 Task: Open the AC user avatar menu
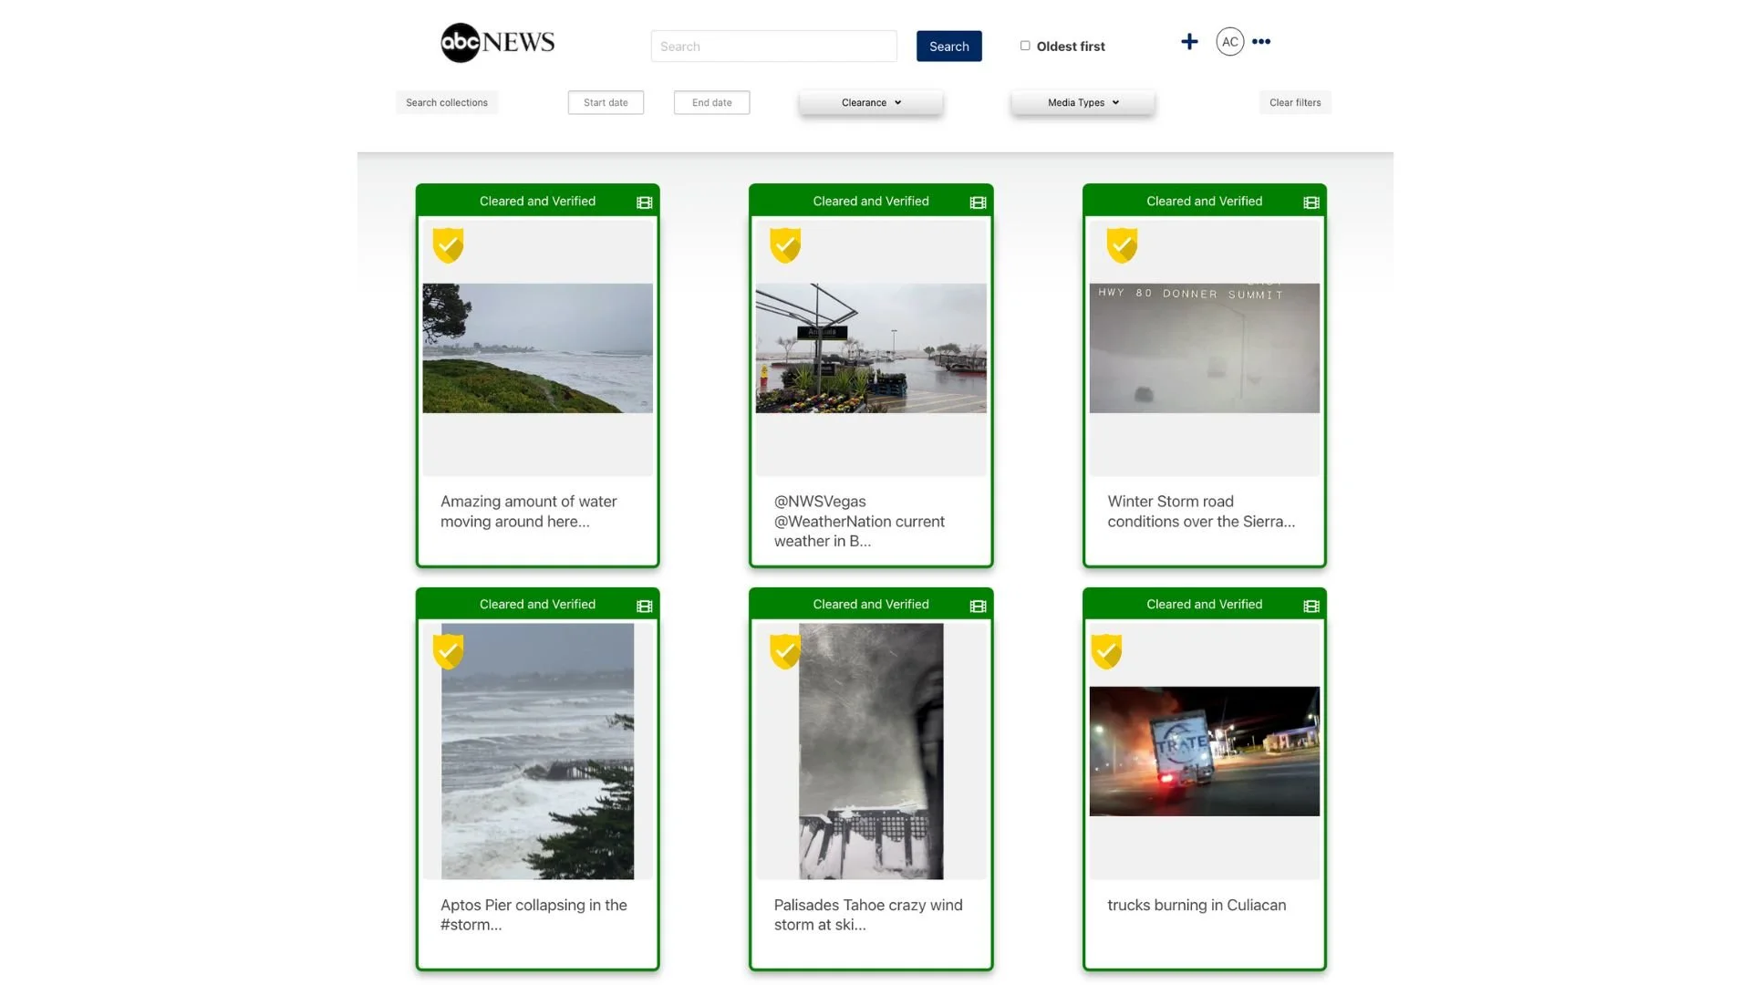pyautogui.click(x=1229, y=42)
